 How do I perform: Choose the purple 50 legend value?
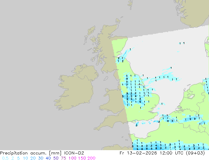(x=56, y=158)
